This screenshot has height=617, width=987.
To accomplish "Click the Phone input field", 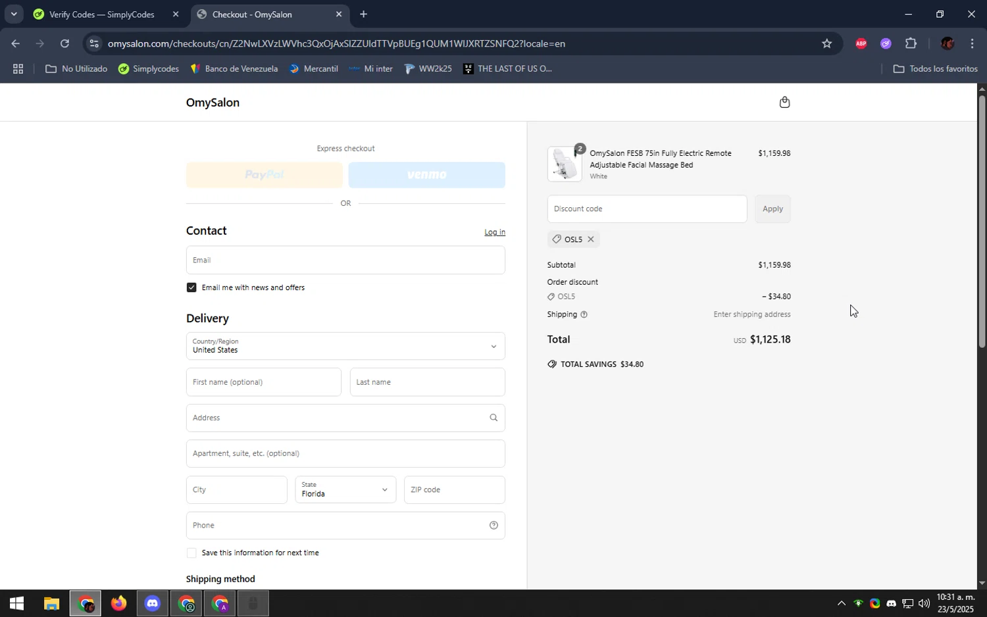I will 345,525.
